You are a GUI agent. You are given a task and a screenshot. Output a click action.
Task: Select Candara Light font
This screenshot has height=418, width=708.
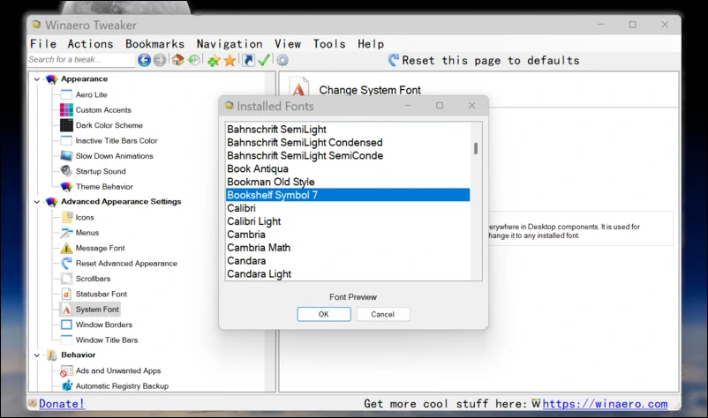click(348, 273)
